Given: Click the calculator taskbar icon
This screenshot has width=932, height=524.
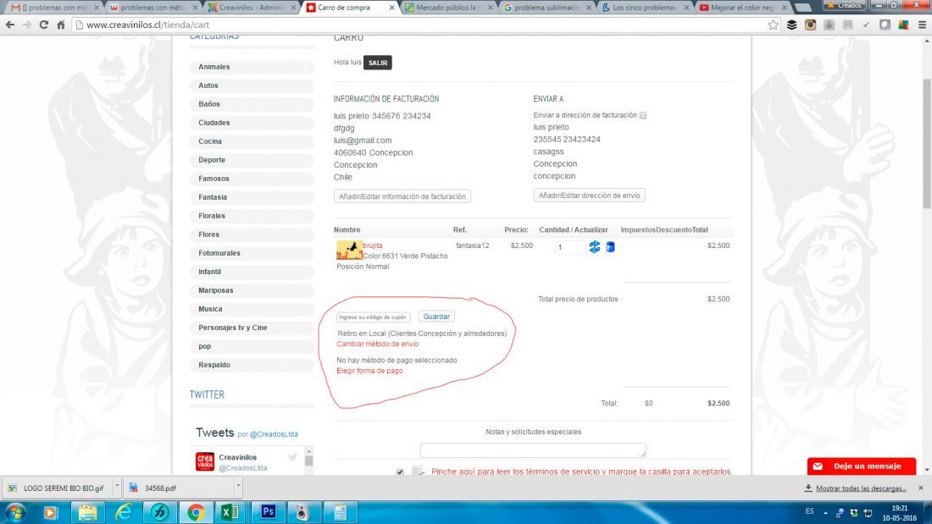Looking at the screenshot, I should [340, 512].
